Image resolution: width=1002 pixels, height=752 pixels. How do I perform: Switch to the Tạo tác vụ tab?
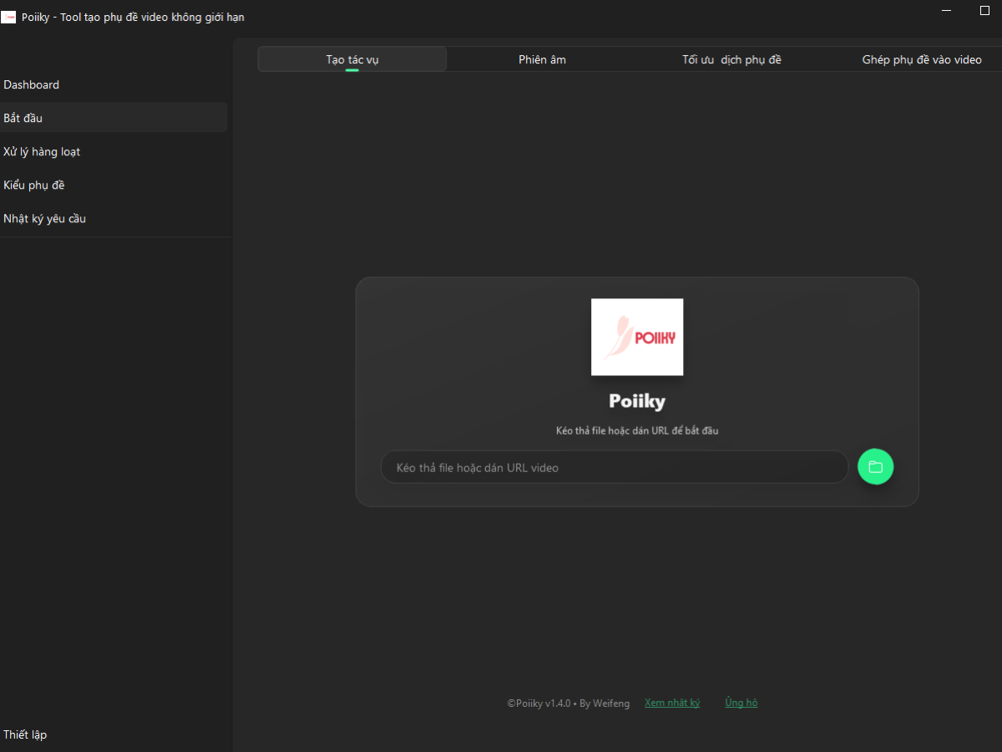click(352, 59)
